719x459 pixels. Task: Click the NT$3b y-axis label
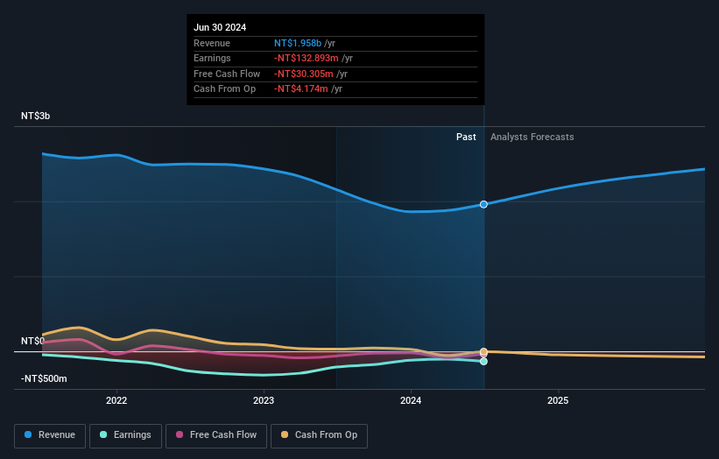(35, 116)
